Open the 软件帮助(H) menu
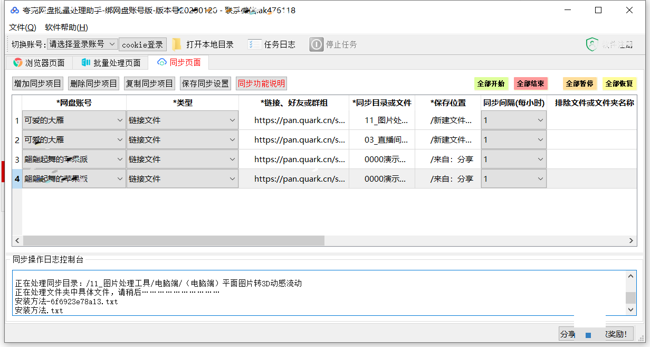 pyautogui.click(x=66, y=27)
